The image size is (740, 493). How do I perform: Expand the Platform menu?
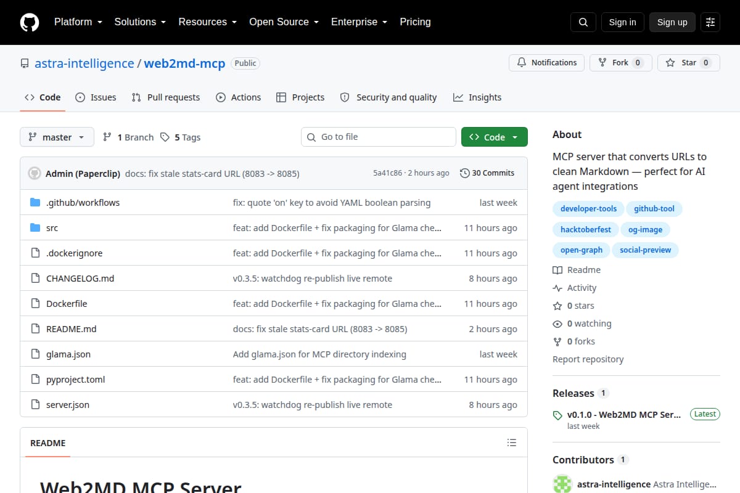(x=78, y=22)
